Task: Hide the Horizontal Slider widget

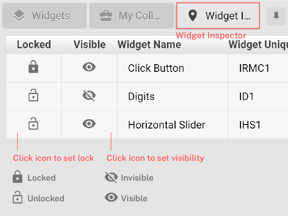Action: [89, 124]
